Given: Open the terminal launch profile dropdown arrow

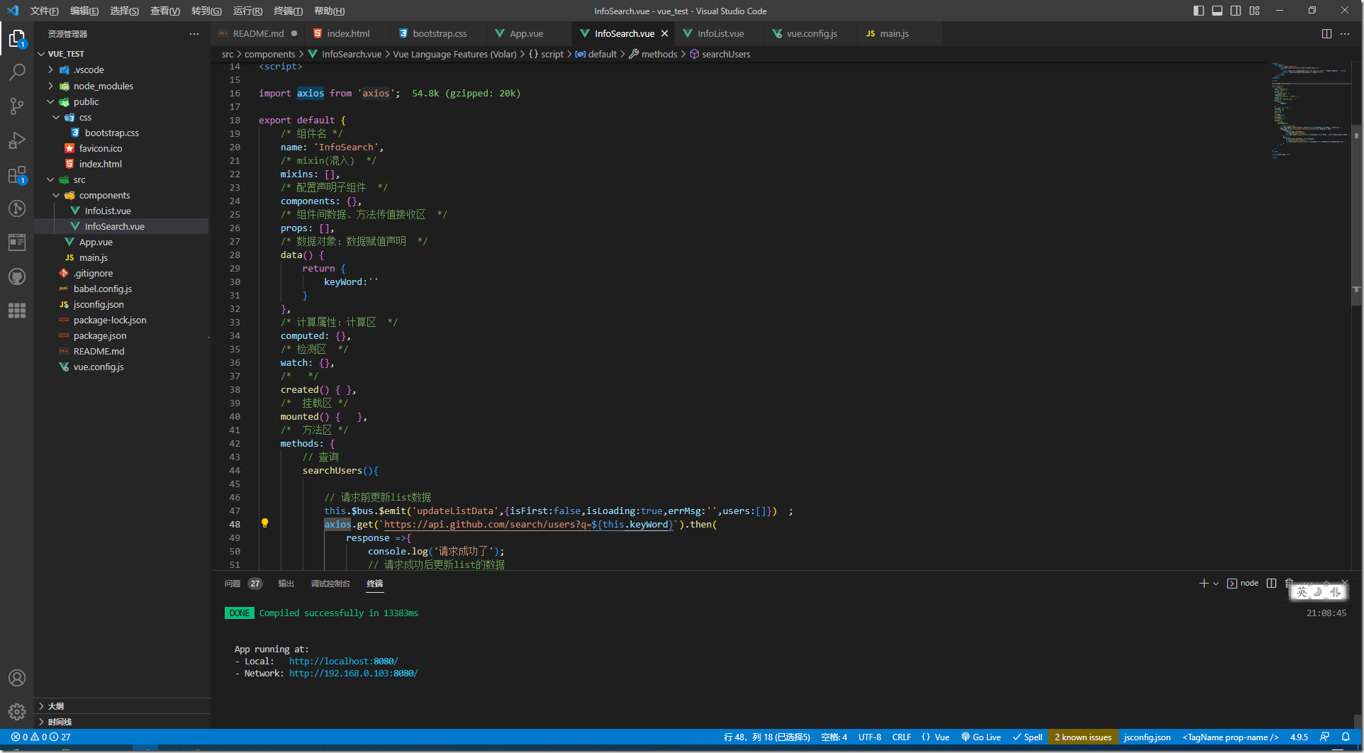Looking at the screenshot, I should [x=1216, y=583].
